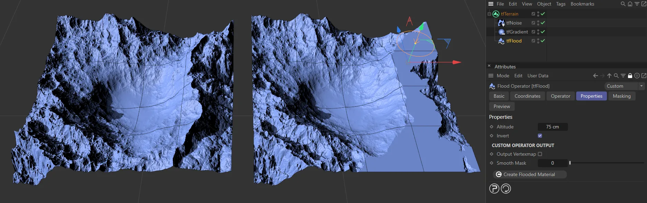Go back with Attributes left arrow
This screenshot has height=203, width=647.
595,76
